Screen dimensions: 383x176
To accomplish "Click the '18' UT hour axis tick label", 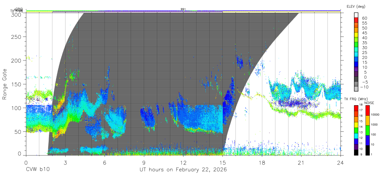I will (262, 162).
